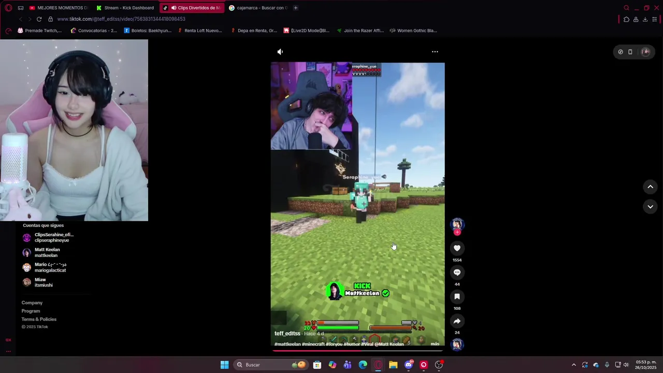The width and height of the screenshot is (663, 373).
Task: Open the Opera tab search icon
Action: [626, 8]
